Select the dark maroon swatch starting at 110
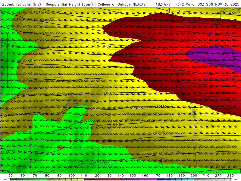The image size is (241, 181). [87, 179]
